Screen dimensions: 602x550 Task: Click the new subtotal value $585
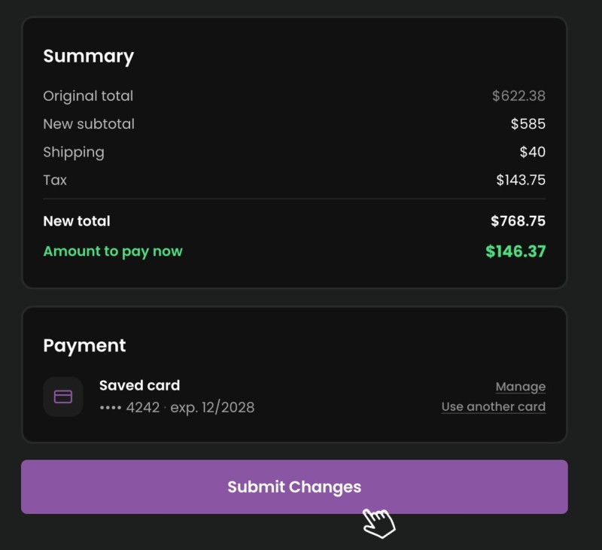tap(528, 124)
